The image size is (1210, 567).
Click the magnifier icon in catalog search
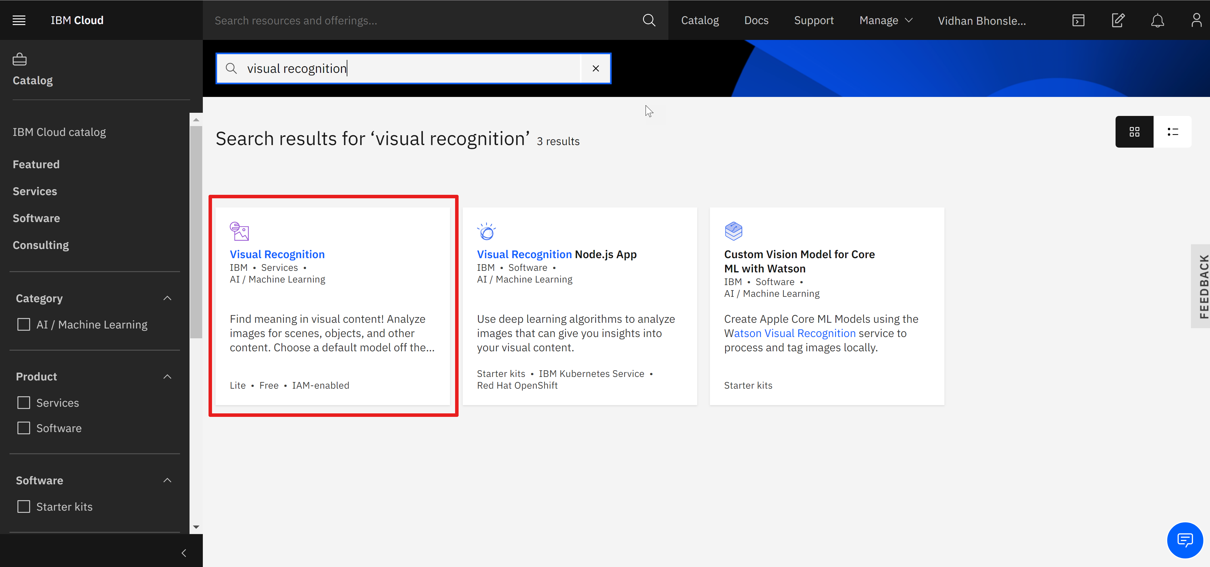pyautogui.click(x=231, y=68)
